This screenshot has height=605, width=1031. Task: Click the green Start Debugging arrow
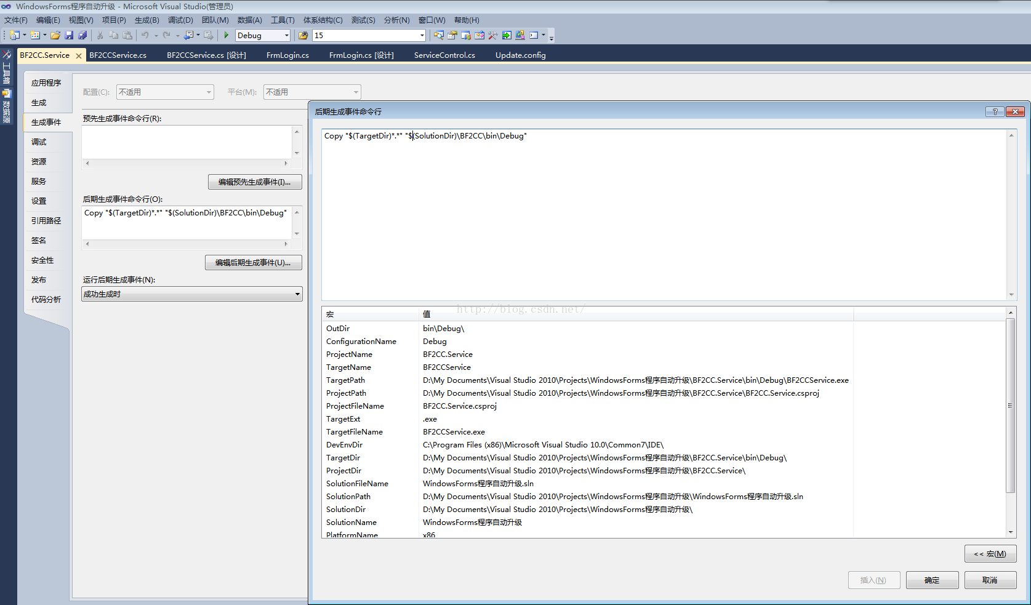[x=227, y=35]
